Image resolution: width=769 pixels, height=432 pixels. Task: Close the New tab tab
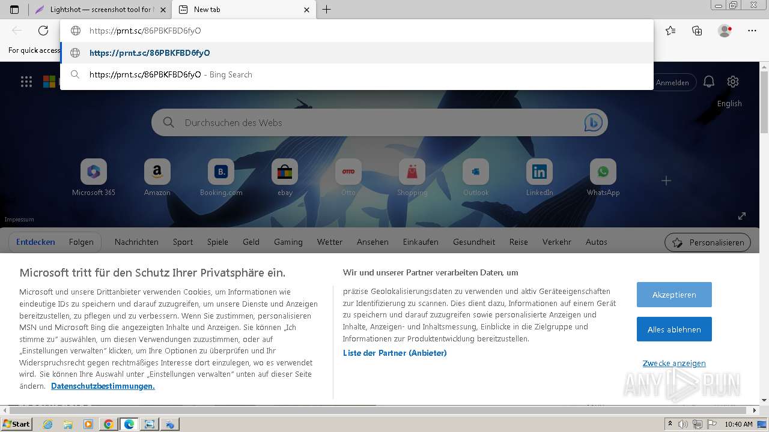[x=307, y=10]
